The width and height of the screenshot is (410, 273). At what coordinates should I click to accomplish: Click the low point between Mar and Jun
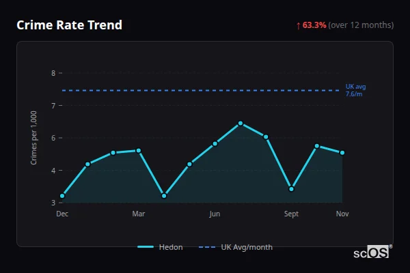pos(164,196)
